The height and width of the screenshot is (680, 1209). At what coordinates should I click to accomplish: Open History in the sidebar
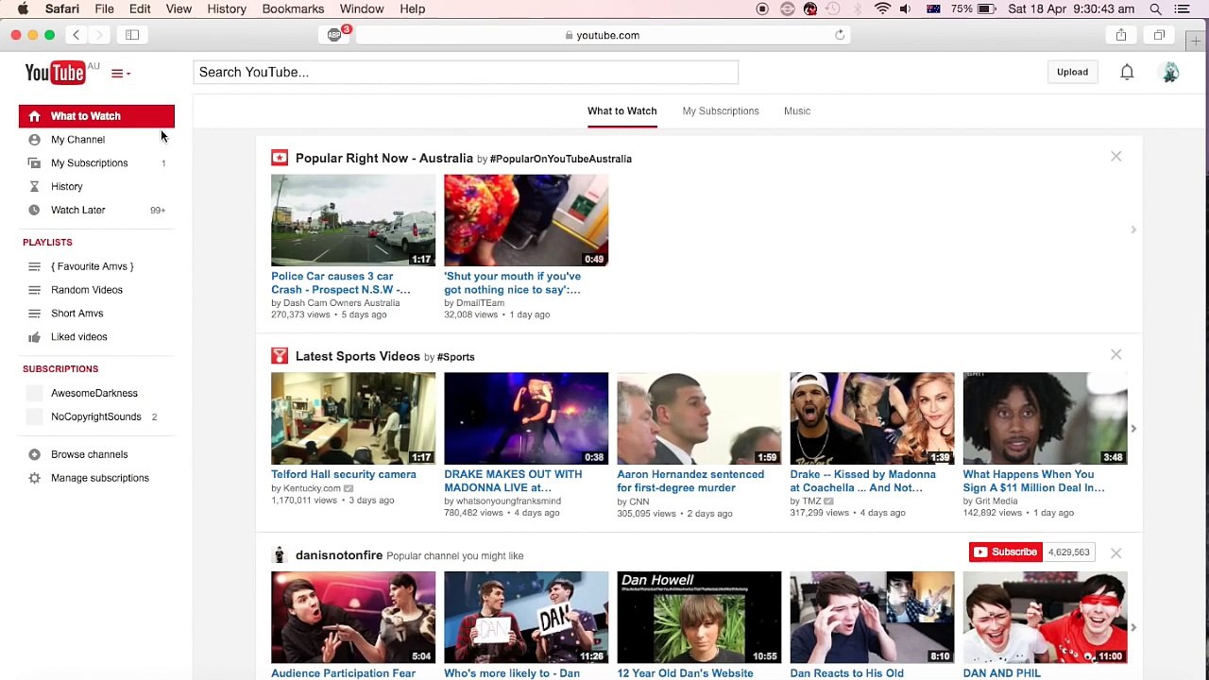96,187
